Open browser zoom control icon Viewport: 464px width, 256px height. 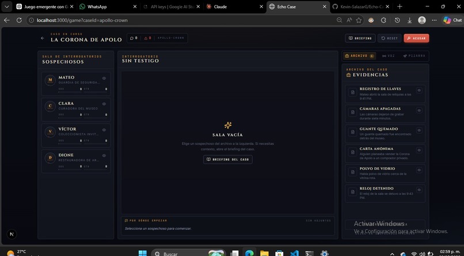click(x=340, y=20)
